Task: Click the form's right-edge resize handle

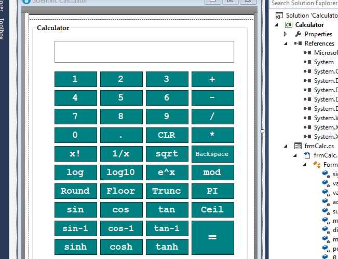Action: [262, 131]
